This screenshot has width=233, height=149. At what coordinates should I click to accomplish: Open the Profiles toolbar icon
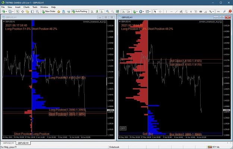[10, 12]
